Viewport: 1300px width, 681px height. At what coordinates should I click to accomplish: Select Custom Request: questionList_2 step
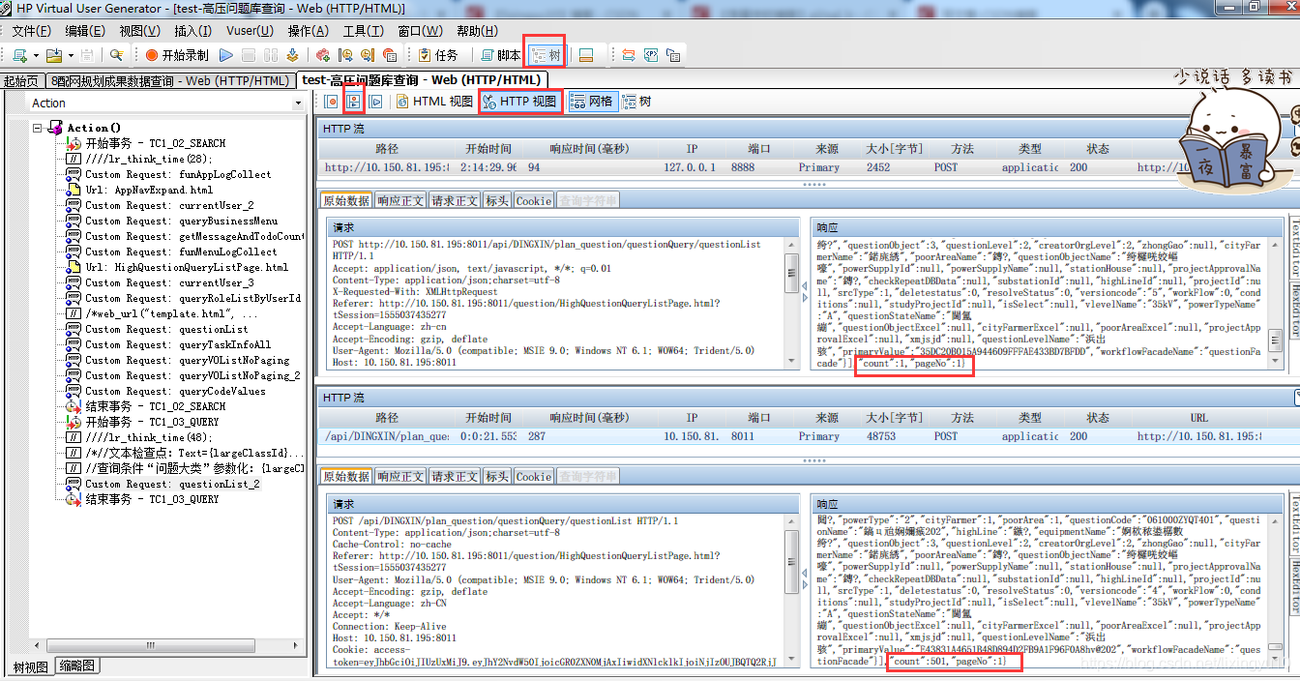[x=172, y=484]
